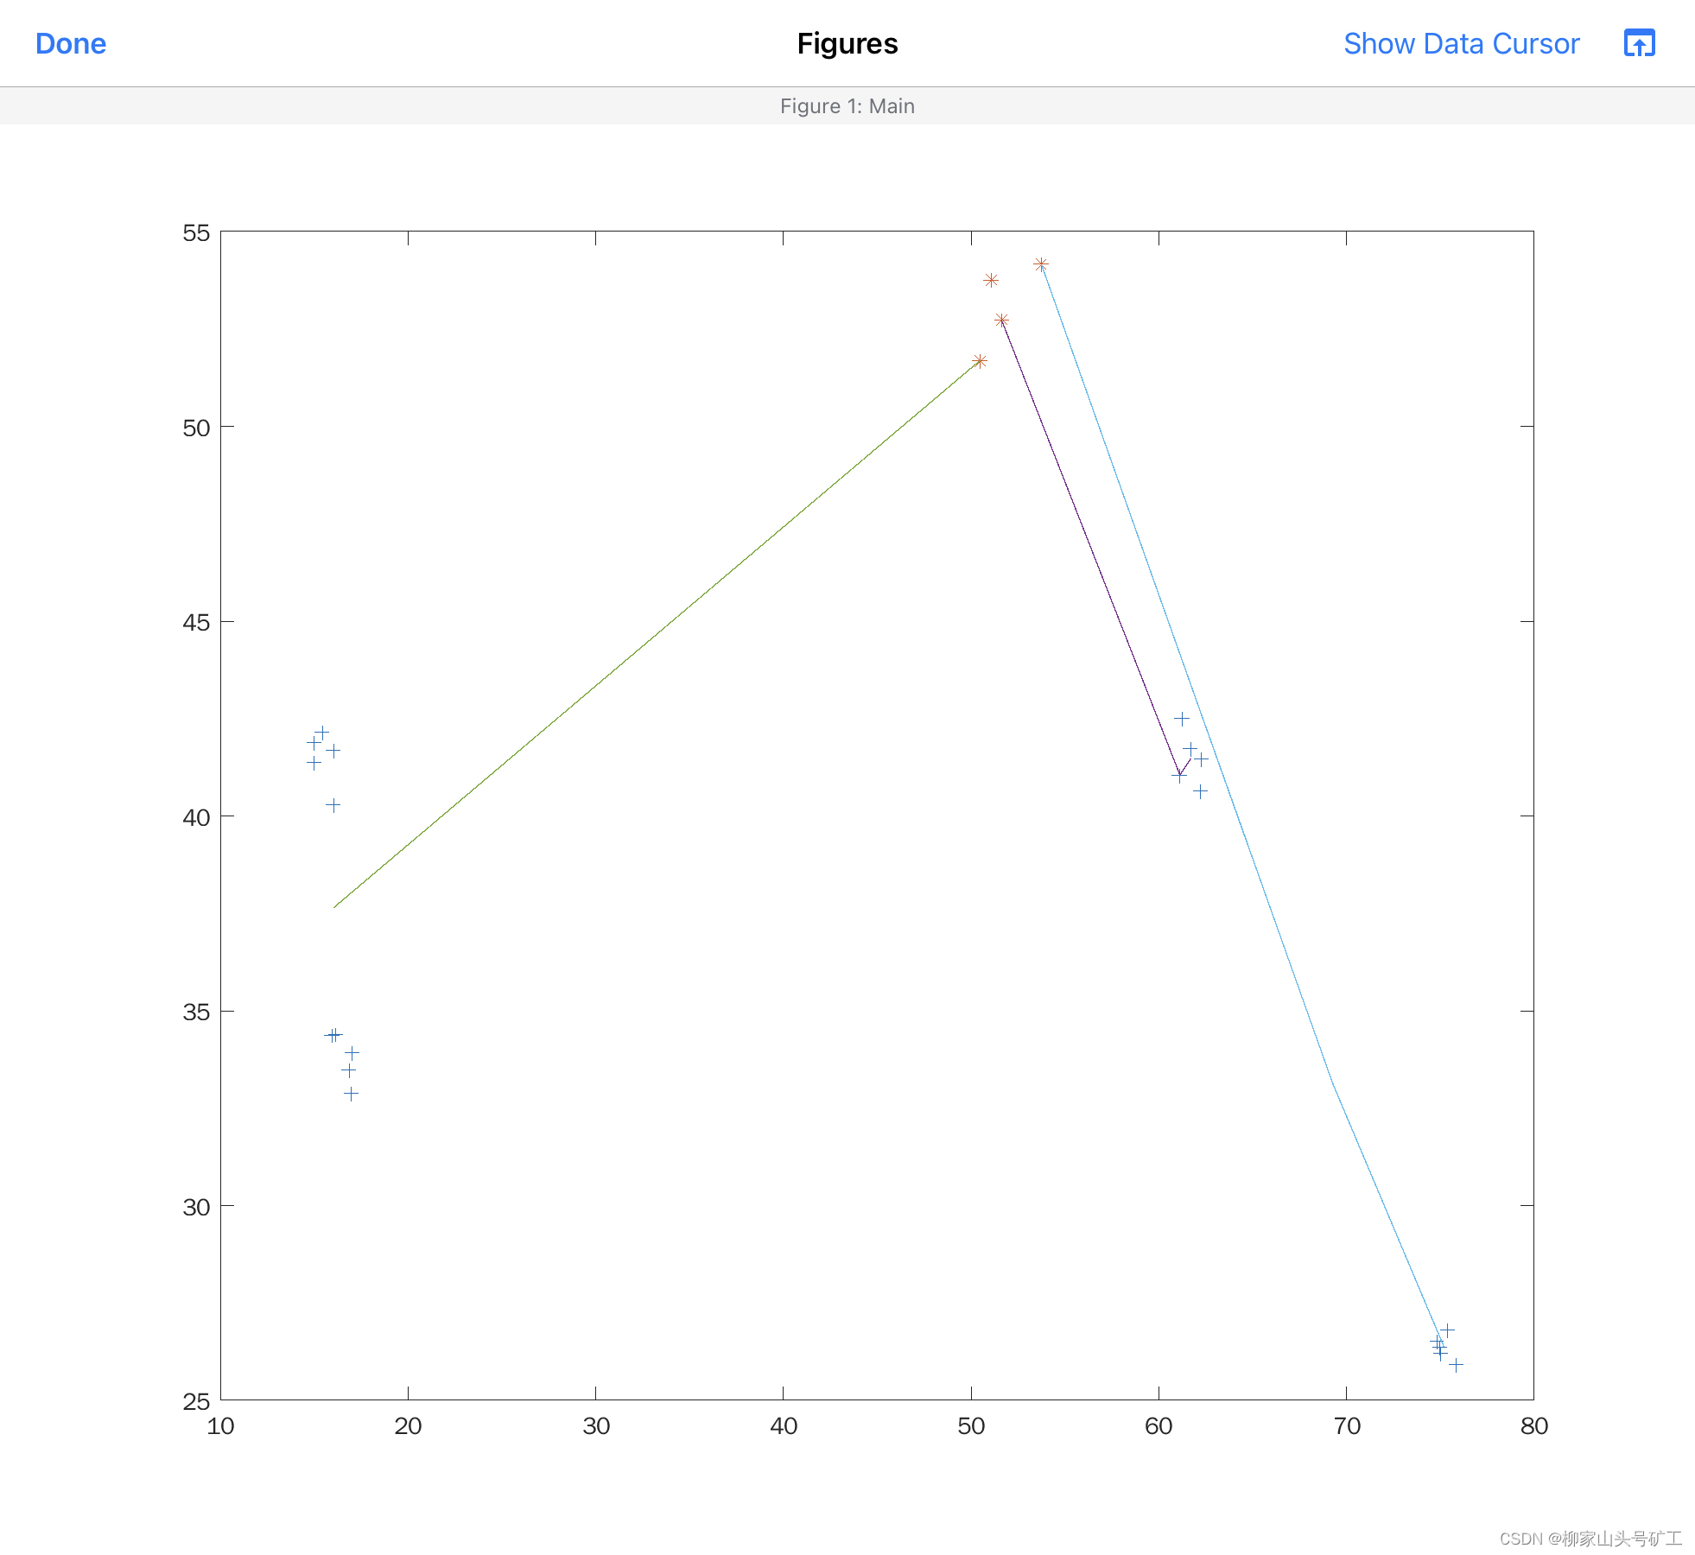Image resolution: width=1695 pixels, height=1555 pixels.
Task: Click the unconnected red star marker
Action: 991,280
